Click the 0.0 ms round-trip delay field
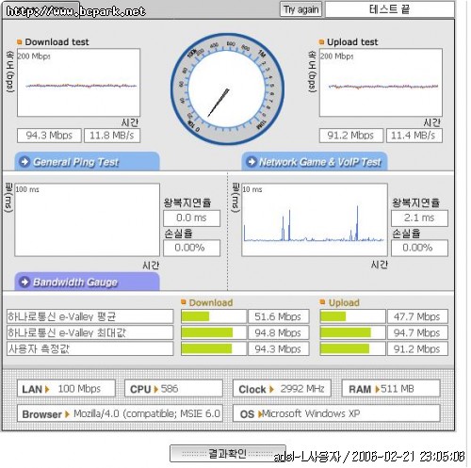 tap(191, 218)
